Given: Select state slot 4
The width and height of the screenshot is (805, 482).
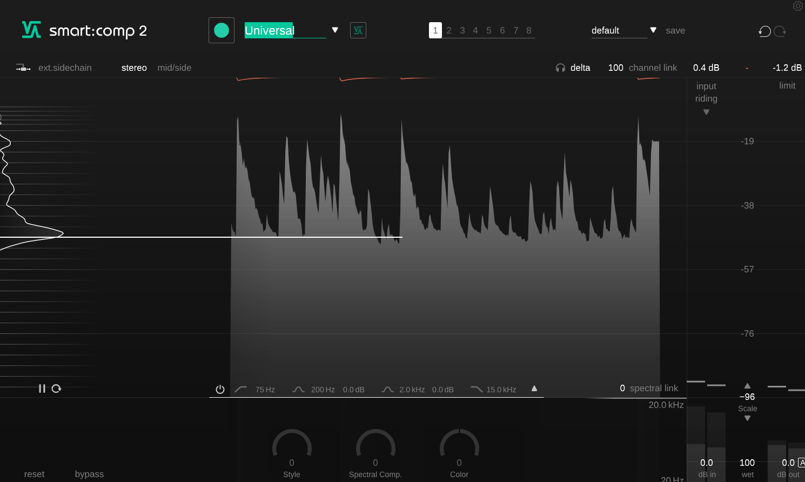Looking at the screenshot, I should pyautogui.click(x=475, y=30).
